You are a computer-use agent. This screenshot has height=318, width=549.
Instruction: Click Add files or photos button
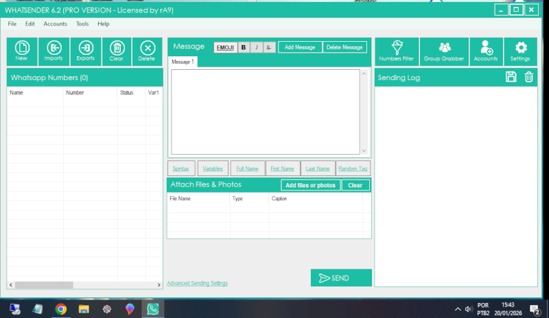point(311,186)
